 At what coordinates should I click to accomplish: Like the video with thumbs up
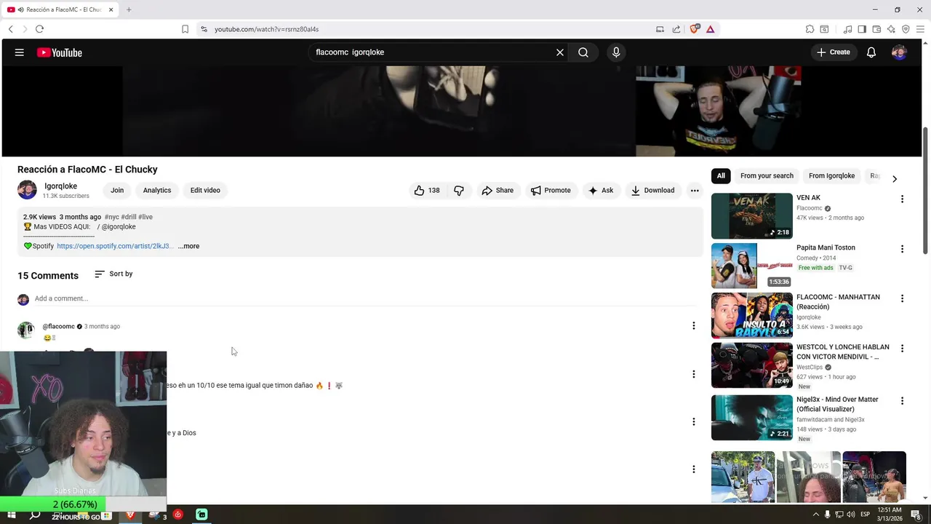tap(428, 191)
